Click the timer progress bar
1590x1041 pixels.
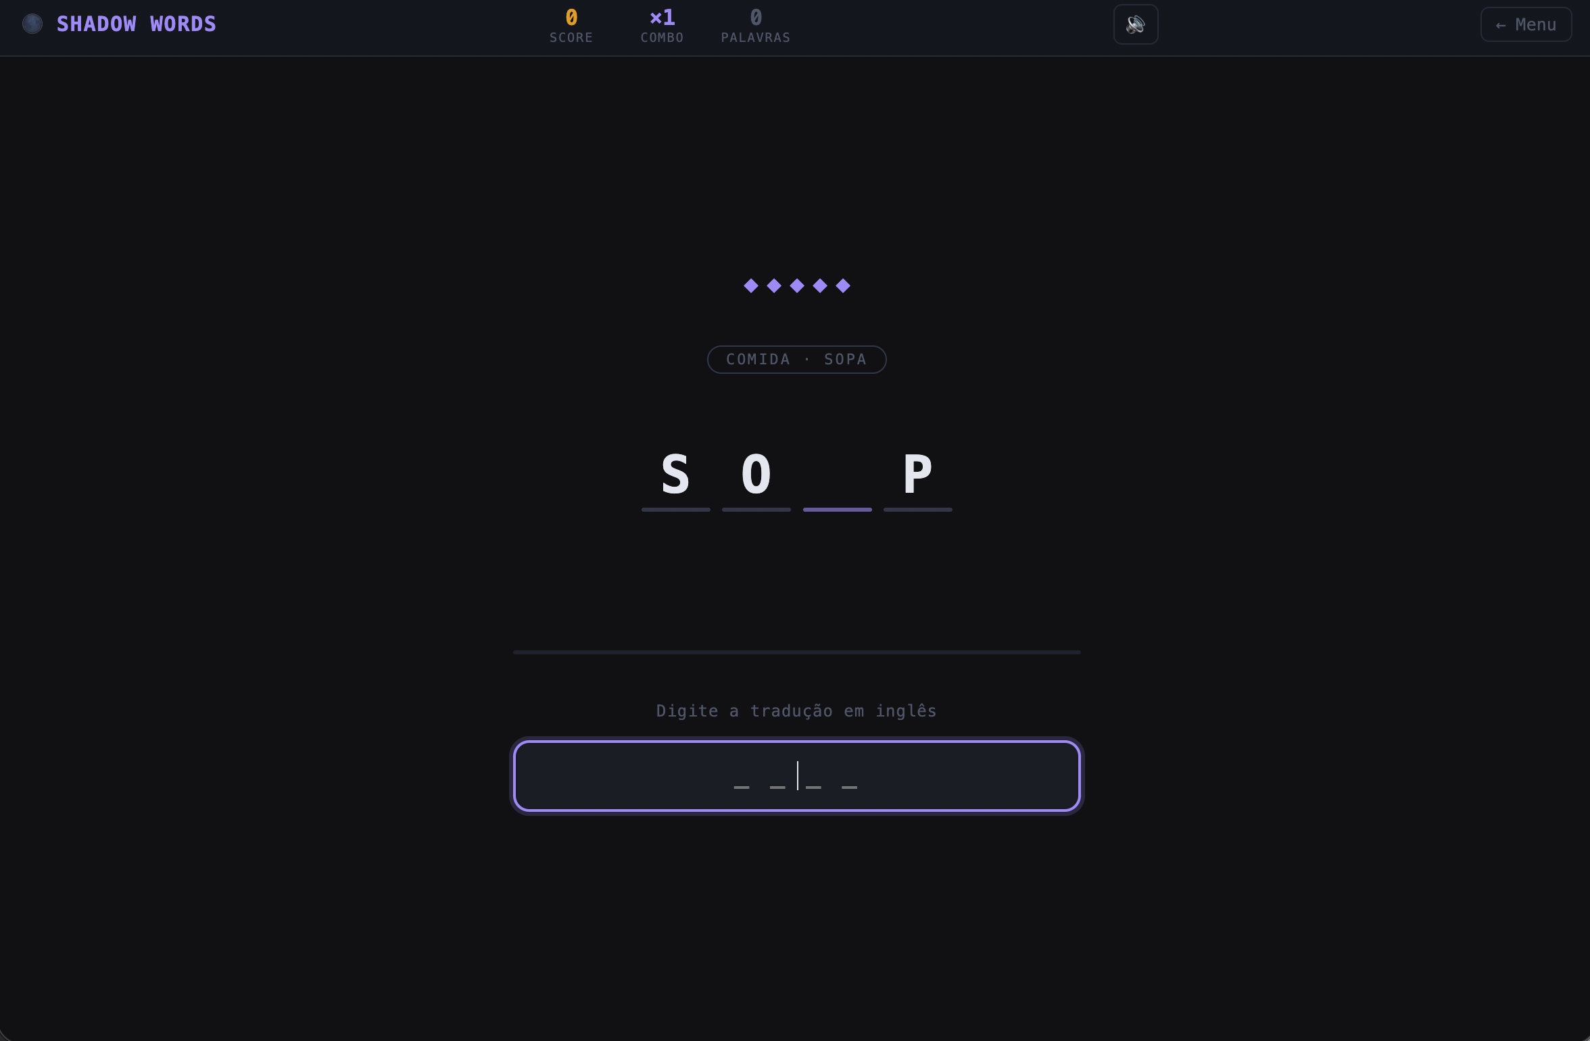(x=796, y=652)
